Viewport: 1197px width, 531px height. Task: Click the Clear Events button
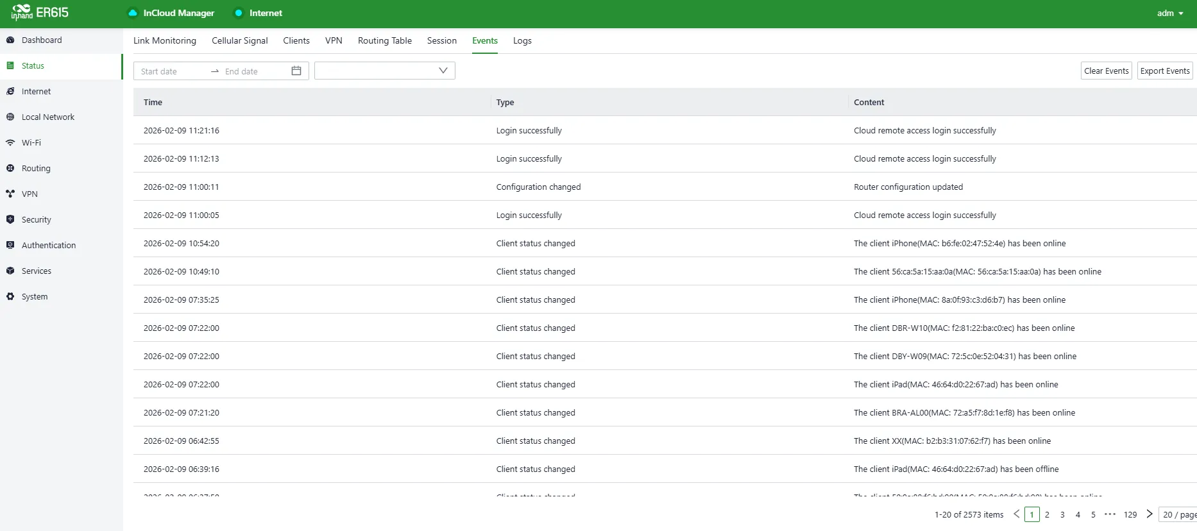[x=1107, y=71]
